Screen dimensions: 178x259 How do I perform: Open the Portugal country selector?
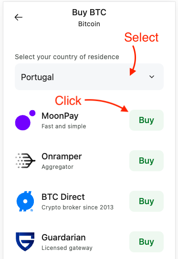click(89, 77)
